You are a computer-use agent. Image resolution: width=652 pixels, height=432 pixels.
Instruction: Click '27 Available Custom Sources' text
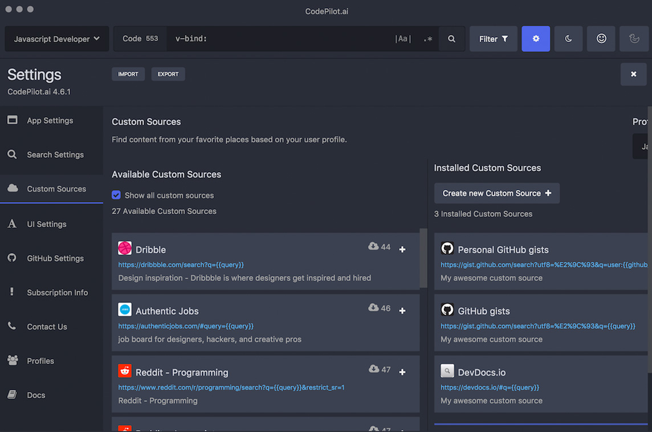[x=164, y=211]
